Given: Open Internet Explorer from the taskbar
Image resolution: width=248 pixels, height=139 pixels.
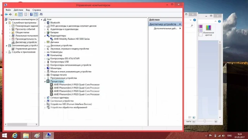Looking at the screenshot, I should (x=15, y=136).
